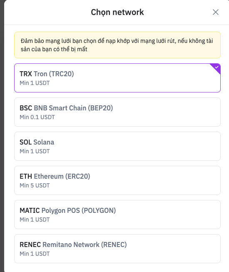Click the bold RENEC ticker label
Image resolution: width=229 pixels, height=272 pixels.
click(30, 245)
